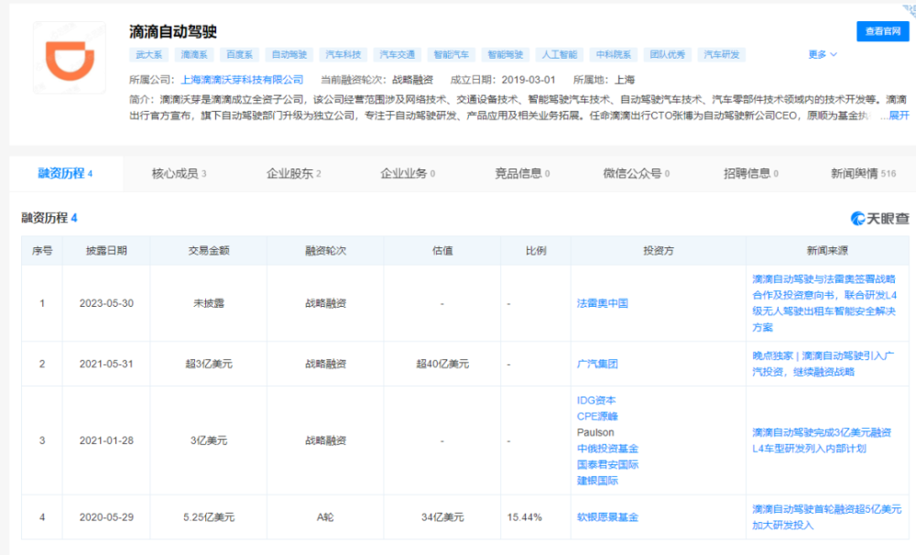The height and width of the screenshot is (555, 916).
Task: Switch to the 微信公众号 tab
Action: tap(637, 173)
